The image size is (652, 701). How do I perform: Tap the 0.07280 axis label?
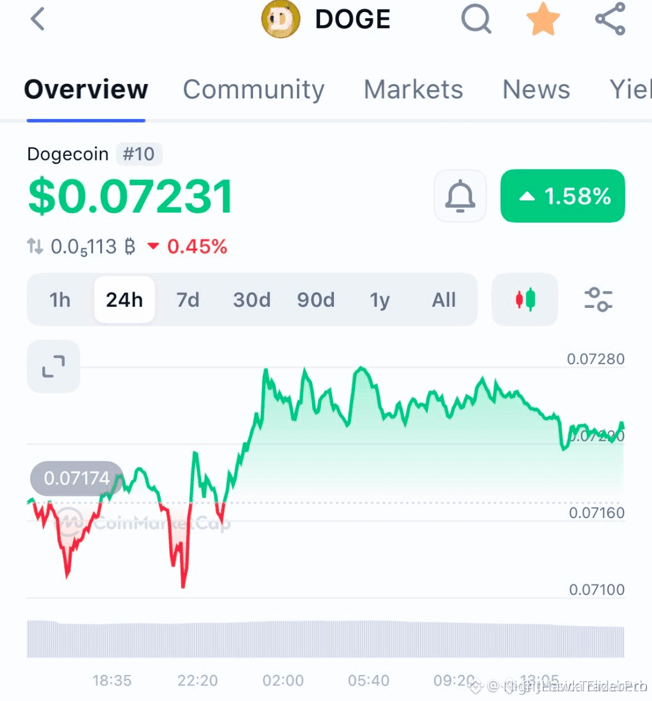[x=595, y=359]
